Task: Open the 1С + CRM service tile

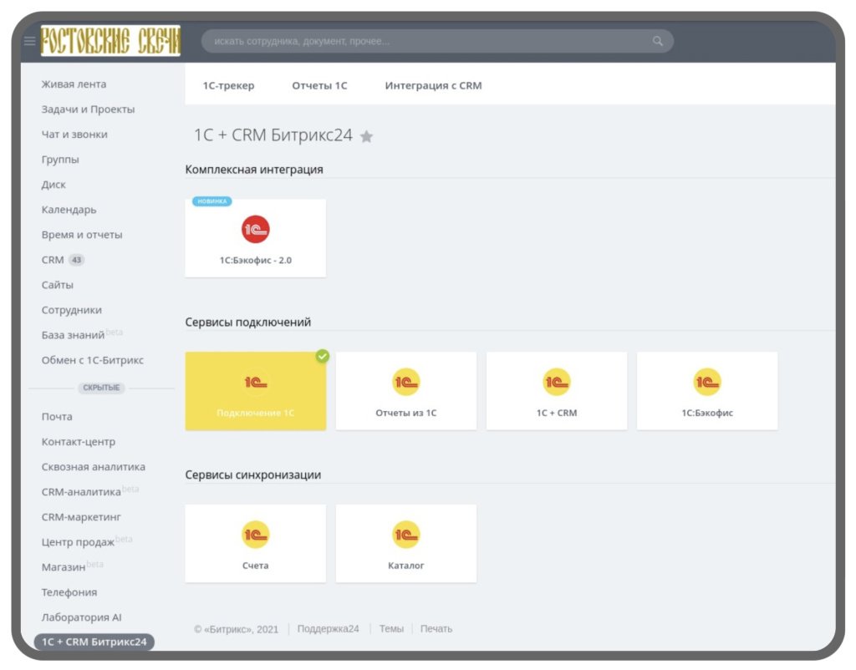Action: 557,391
